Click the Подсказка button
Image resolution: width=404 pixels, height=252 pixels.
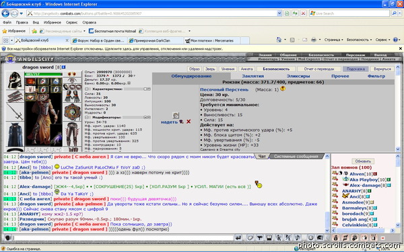click(x=356, y=69)
